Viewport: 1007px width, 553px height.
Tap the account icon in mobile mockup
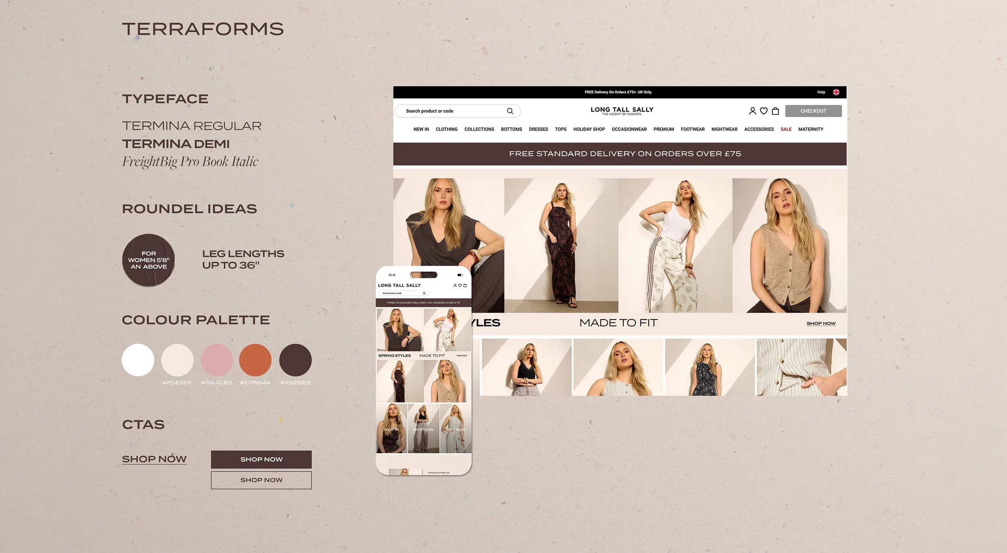(455, 285)
